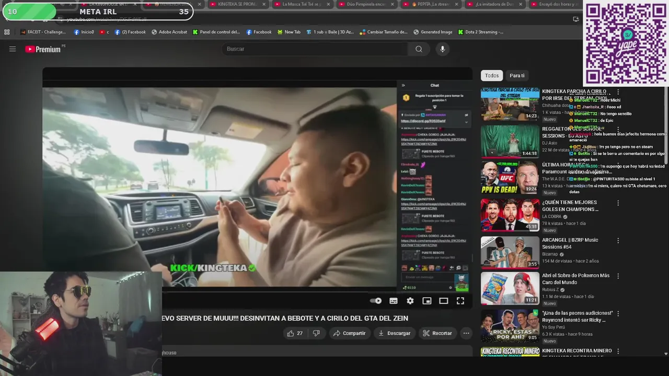The height and width of the screenshot is (376, 669).
Task: Click the Compartir share button
Action: tap(350, 333)
